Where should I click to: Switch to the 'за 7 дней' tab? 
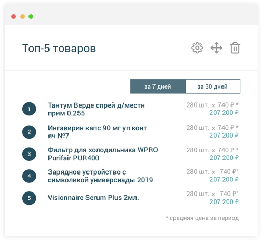pos(158,86)
